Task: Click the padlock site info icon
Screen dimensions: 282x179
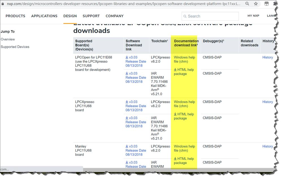Action: (x=3, y=4)
